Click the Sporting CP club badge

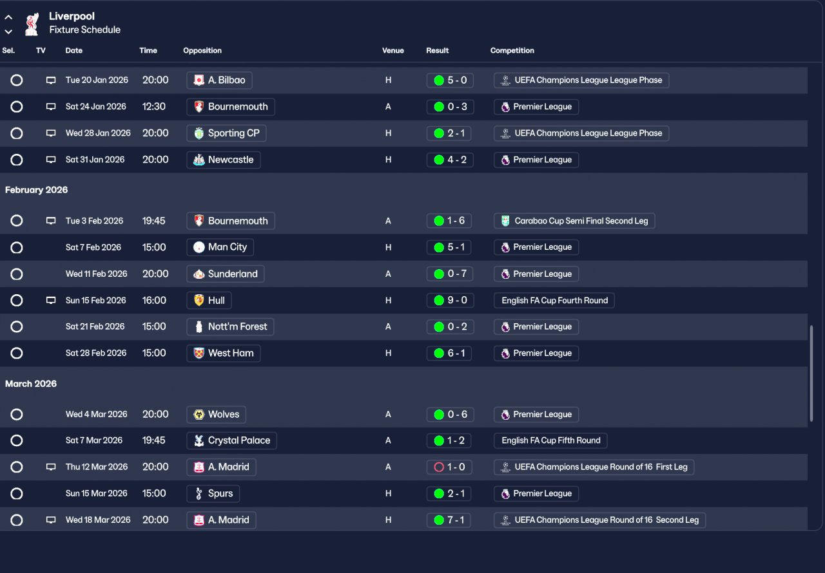[x=199, y=133]
